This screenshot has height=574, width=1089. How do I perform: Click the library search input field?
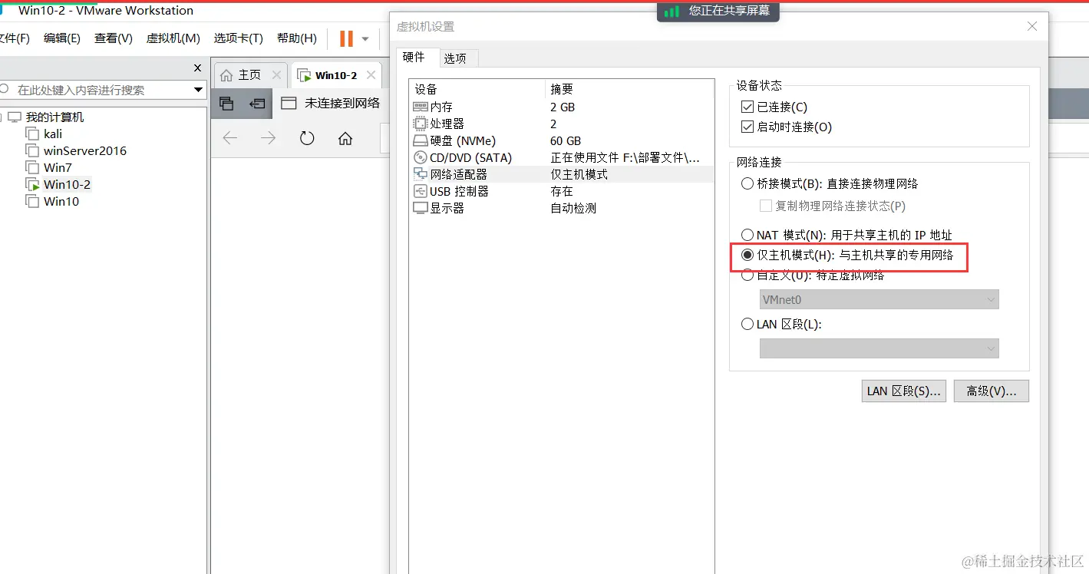coord(102,90)
